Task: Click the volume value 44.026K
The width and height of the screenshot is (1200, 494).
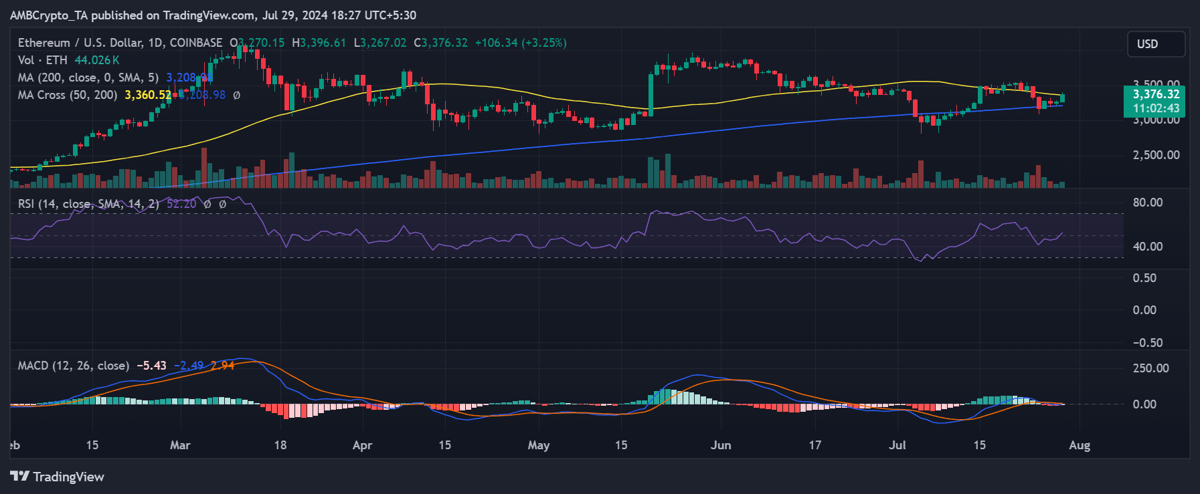Action: tap(97, 60)
